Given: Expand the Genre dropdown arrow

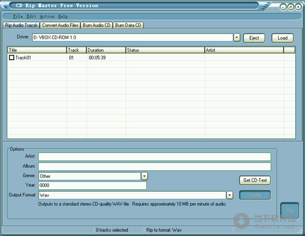Looking at the screenshot, I should (144, 176).
